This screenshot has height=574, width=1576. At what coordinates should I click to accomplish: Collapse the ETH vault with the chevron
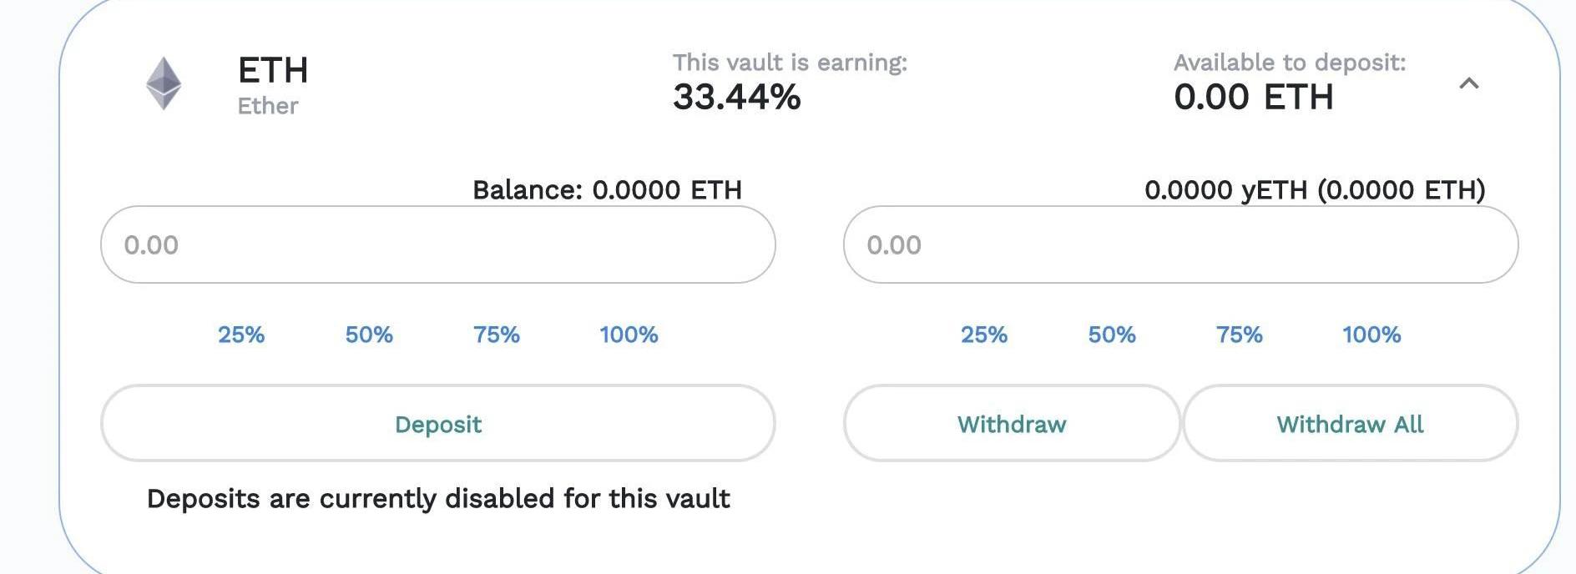point(1468,83)
